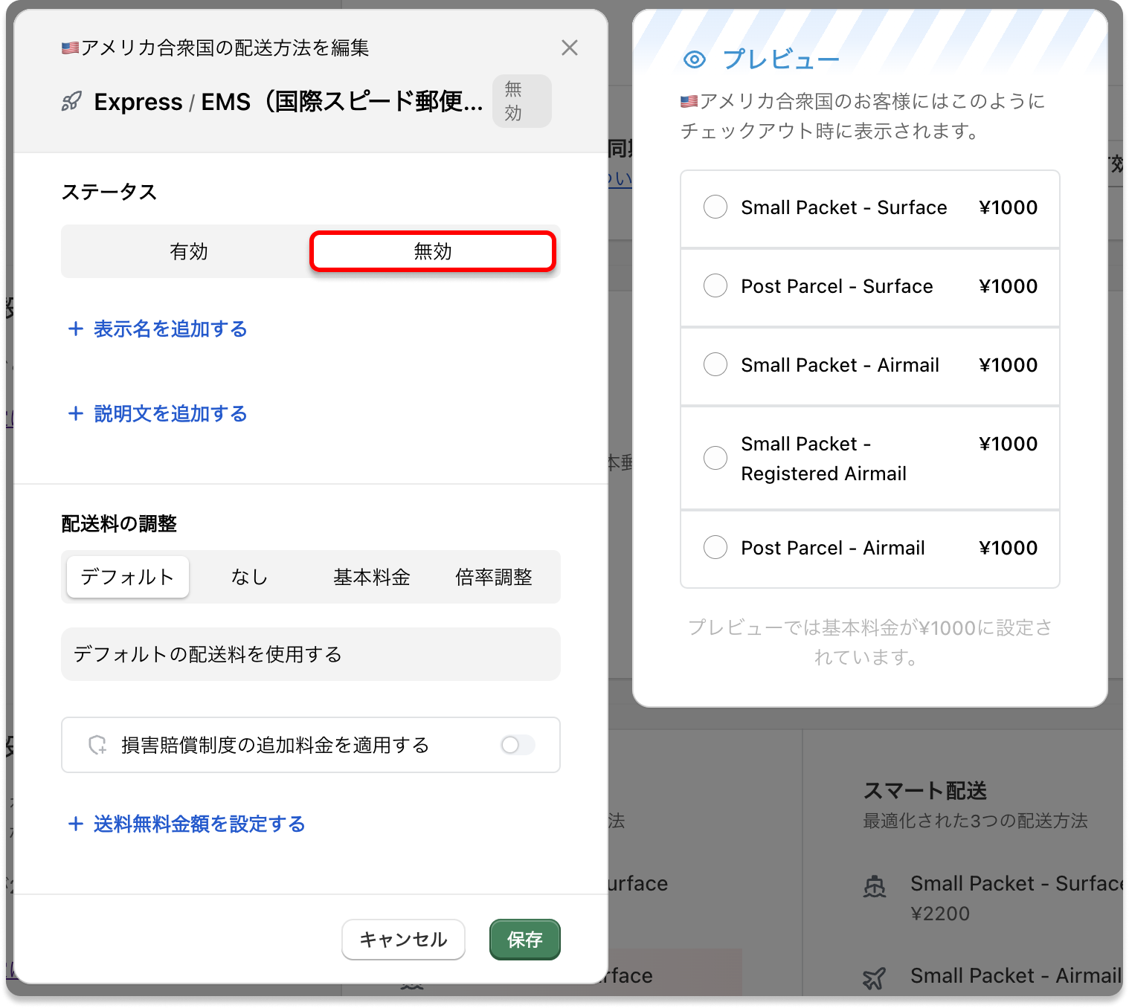This screenshot has width=1129, height=1008.
Task: Click the shield icon for 損害賠償制度
Action: pyautogui.click(x=97, y=745)
